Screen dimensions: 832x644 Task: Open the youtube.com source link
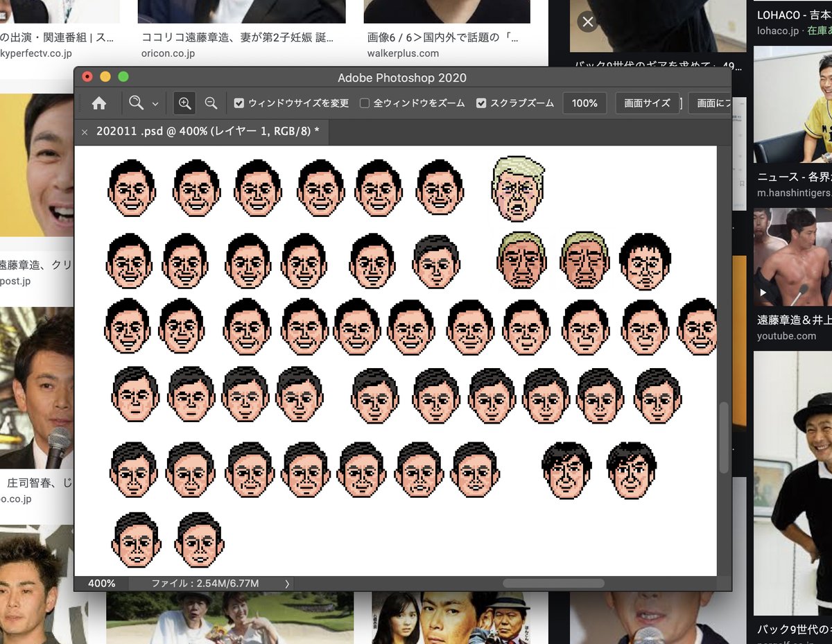786,336
